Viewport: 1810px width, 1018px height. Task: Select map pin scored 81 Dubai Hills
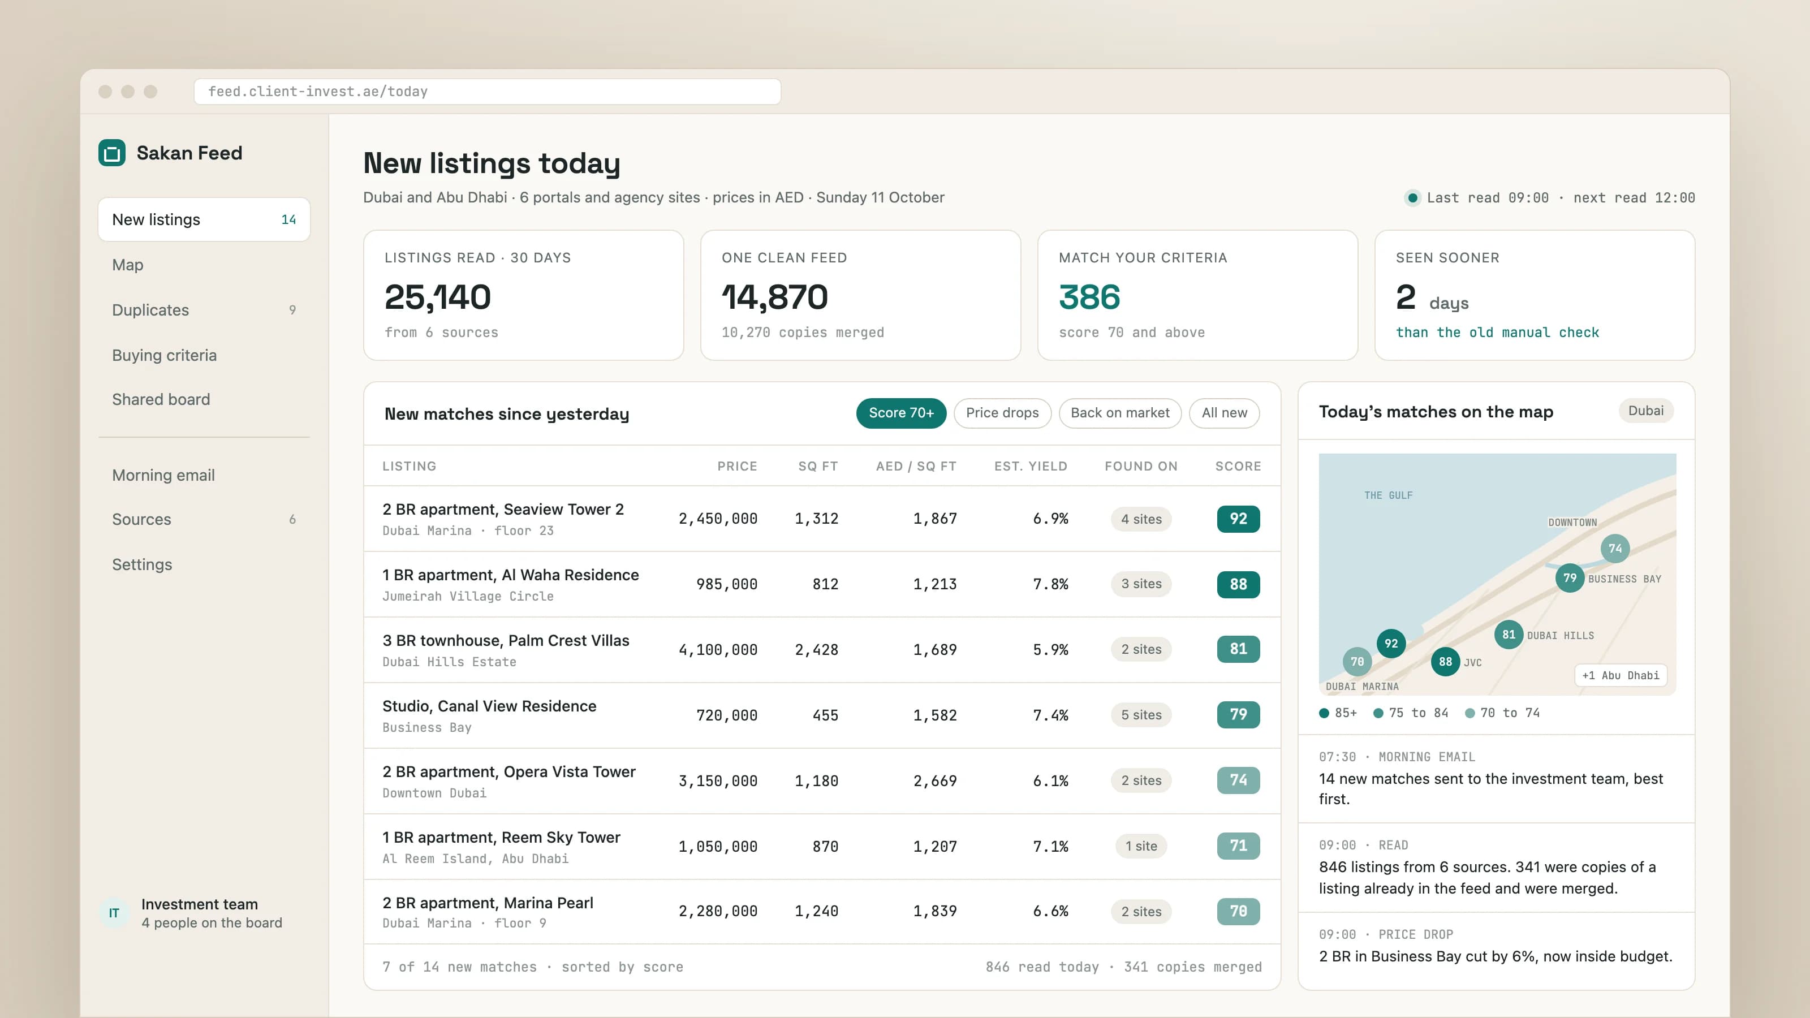pyautogui.click(x=1509, y=635)
